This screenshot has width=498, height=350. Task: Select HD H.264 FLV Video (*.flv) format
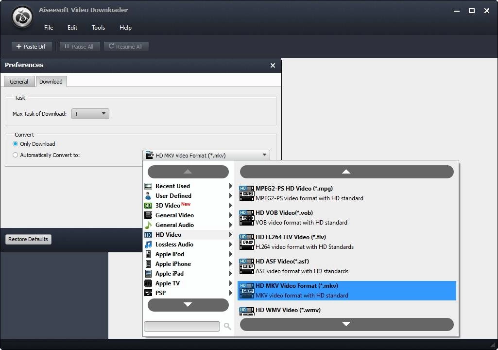click(347, 242)
